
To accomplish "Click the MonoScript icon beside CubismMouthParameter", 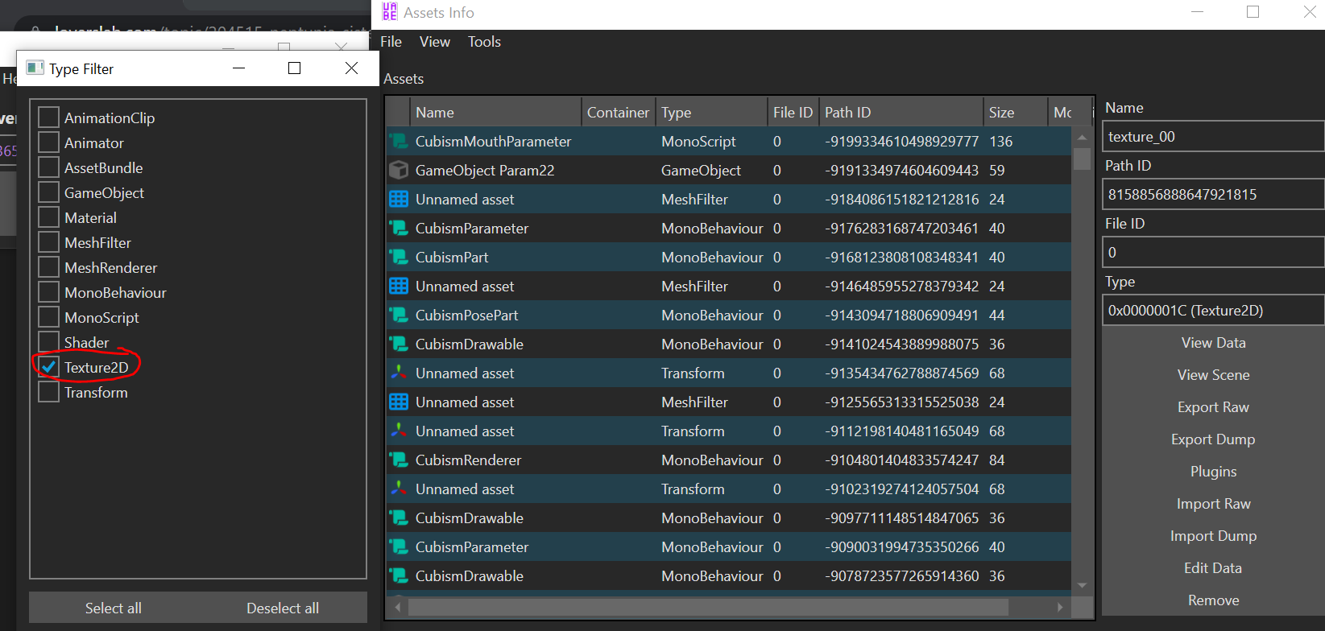I will coord(399,142).
